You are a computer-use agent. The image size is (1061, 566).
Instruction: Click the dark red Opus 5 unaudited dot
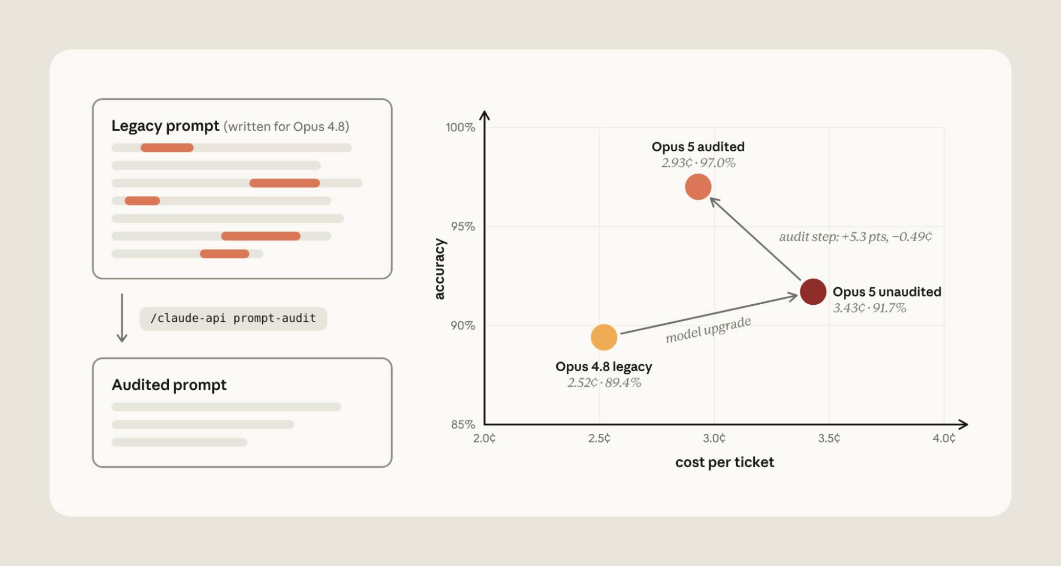click(813, 291)
